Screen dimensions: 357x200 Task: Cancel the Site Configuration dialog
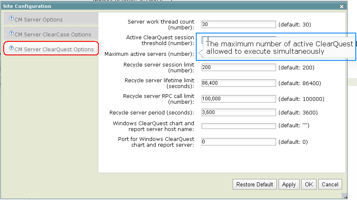coord(330,184)
